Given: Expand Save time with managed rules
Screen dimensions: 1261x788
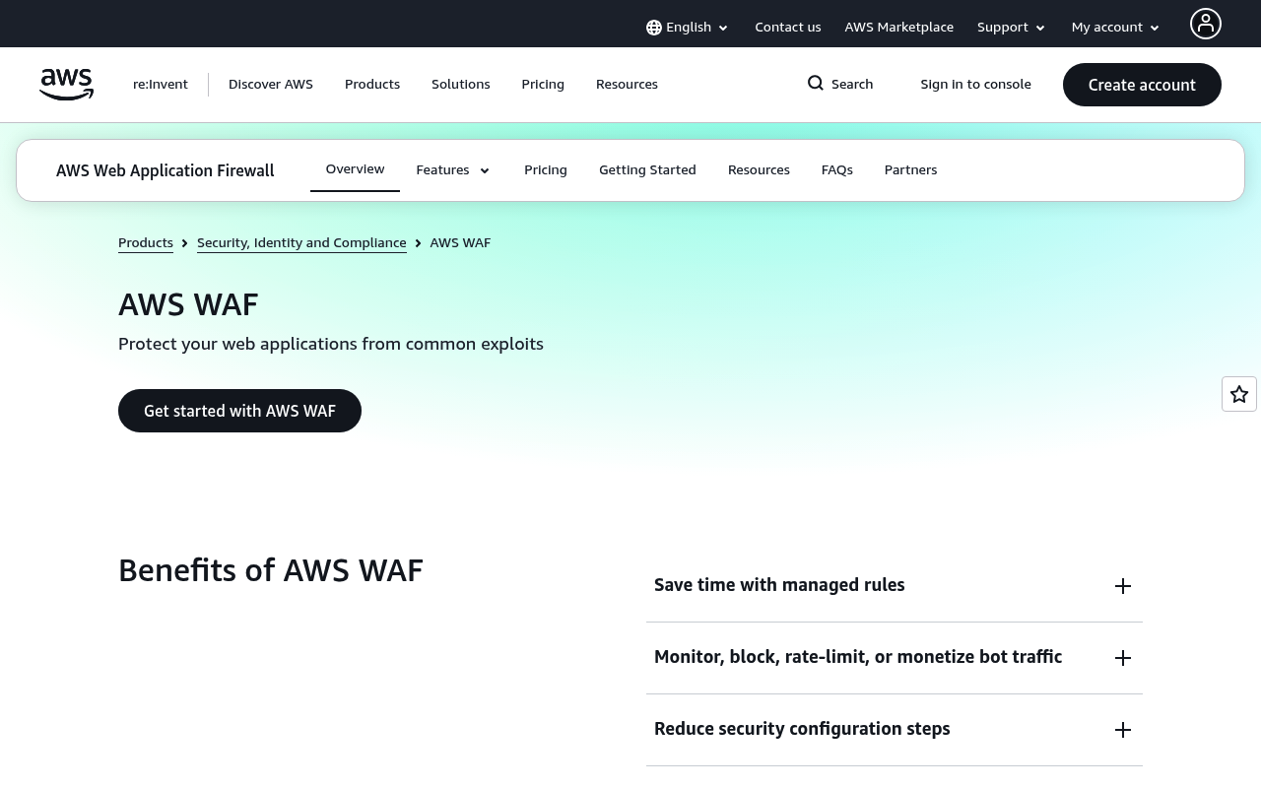Looking at the screenshot, I should 895,586.
